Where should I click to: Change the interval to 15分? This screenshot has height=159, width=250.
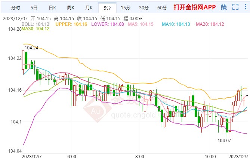pyautogui.click(x=126, y=7)
